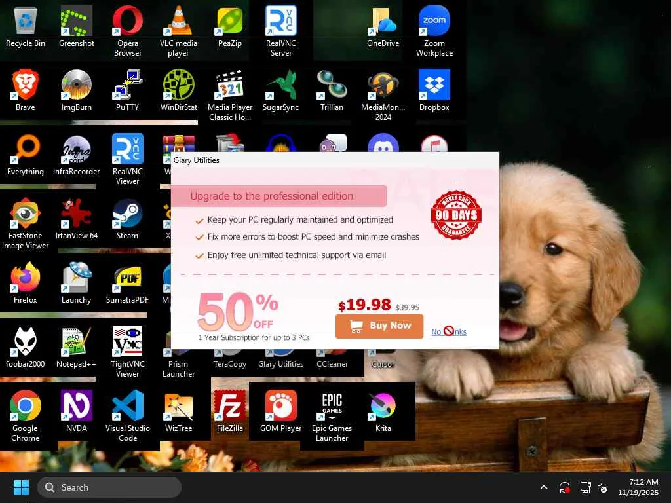Click the Buy Now button
Screen dimensions: 671x503
[x=379, y=326]
